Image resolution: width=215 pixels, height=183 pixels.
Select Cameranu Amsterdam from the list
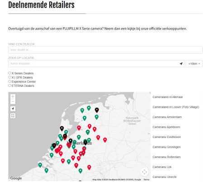[167, 117]
